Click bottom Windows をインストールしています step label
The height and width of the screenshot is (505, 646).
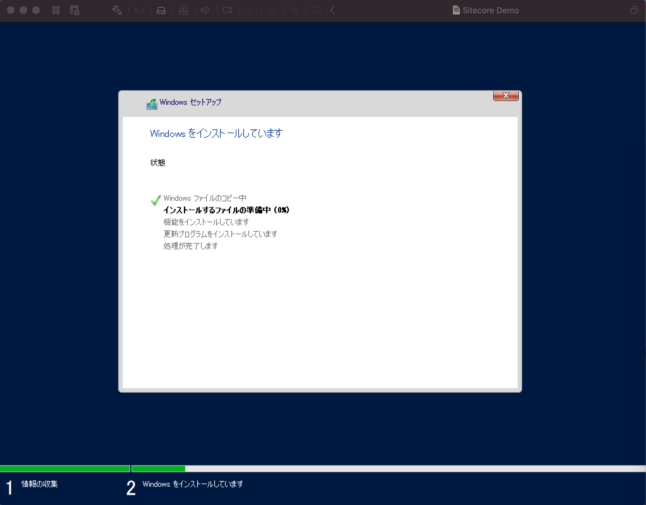coord(193,484)
